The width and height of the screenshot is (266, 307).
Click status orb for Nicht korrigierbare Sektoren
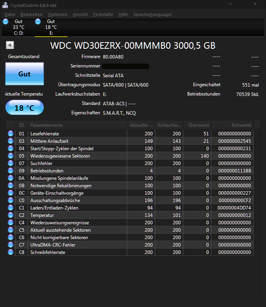pyautogui.click(x=11, y=238)
